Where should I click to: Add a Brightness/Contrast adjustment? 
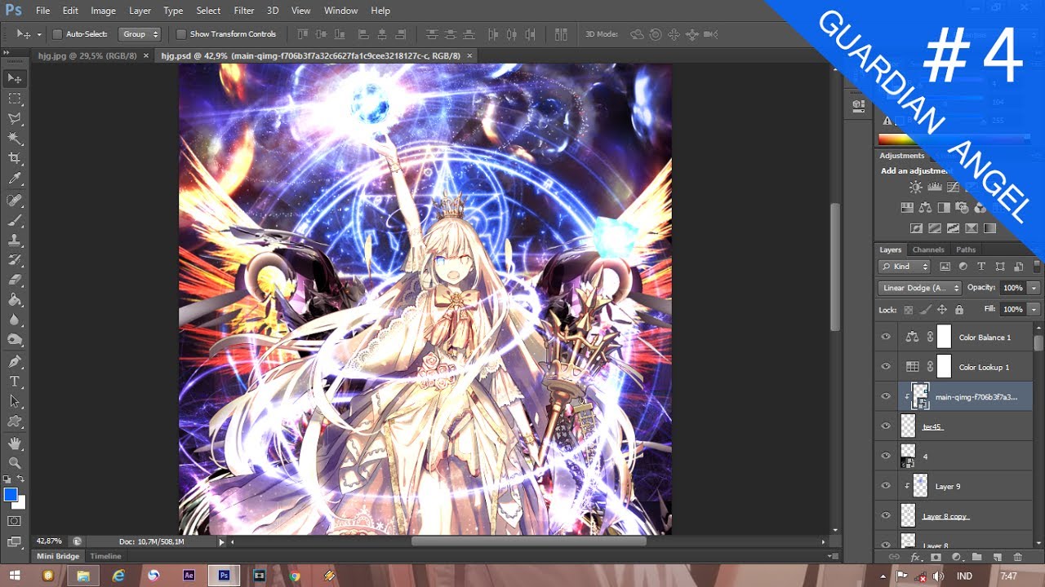coord(915,187)
